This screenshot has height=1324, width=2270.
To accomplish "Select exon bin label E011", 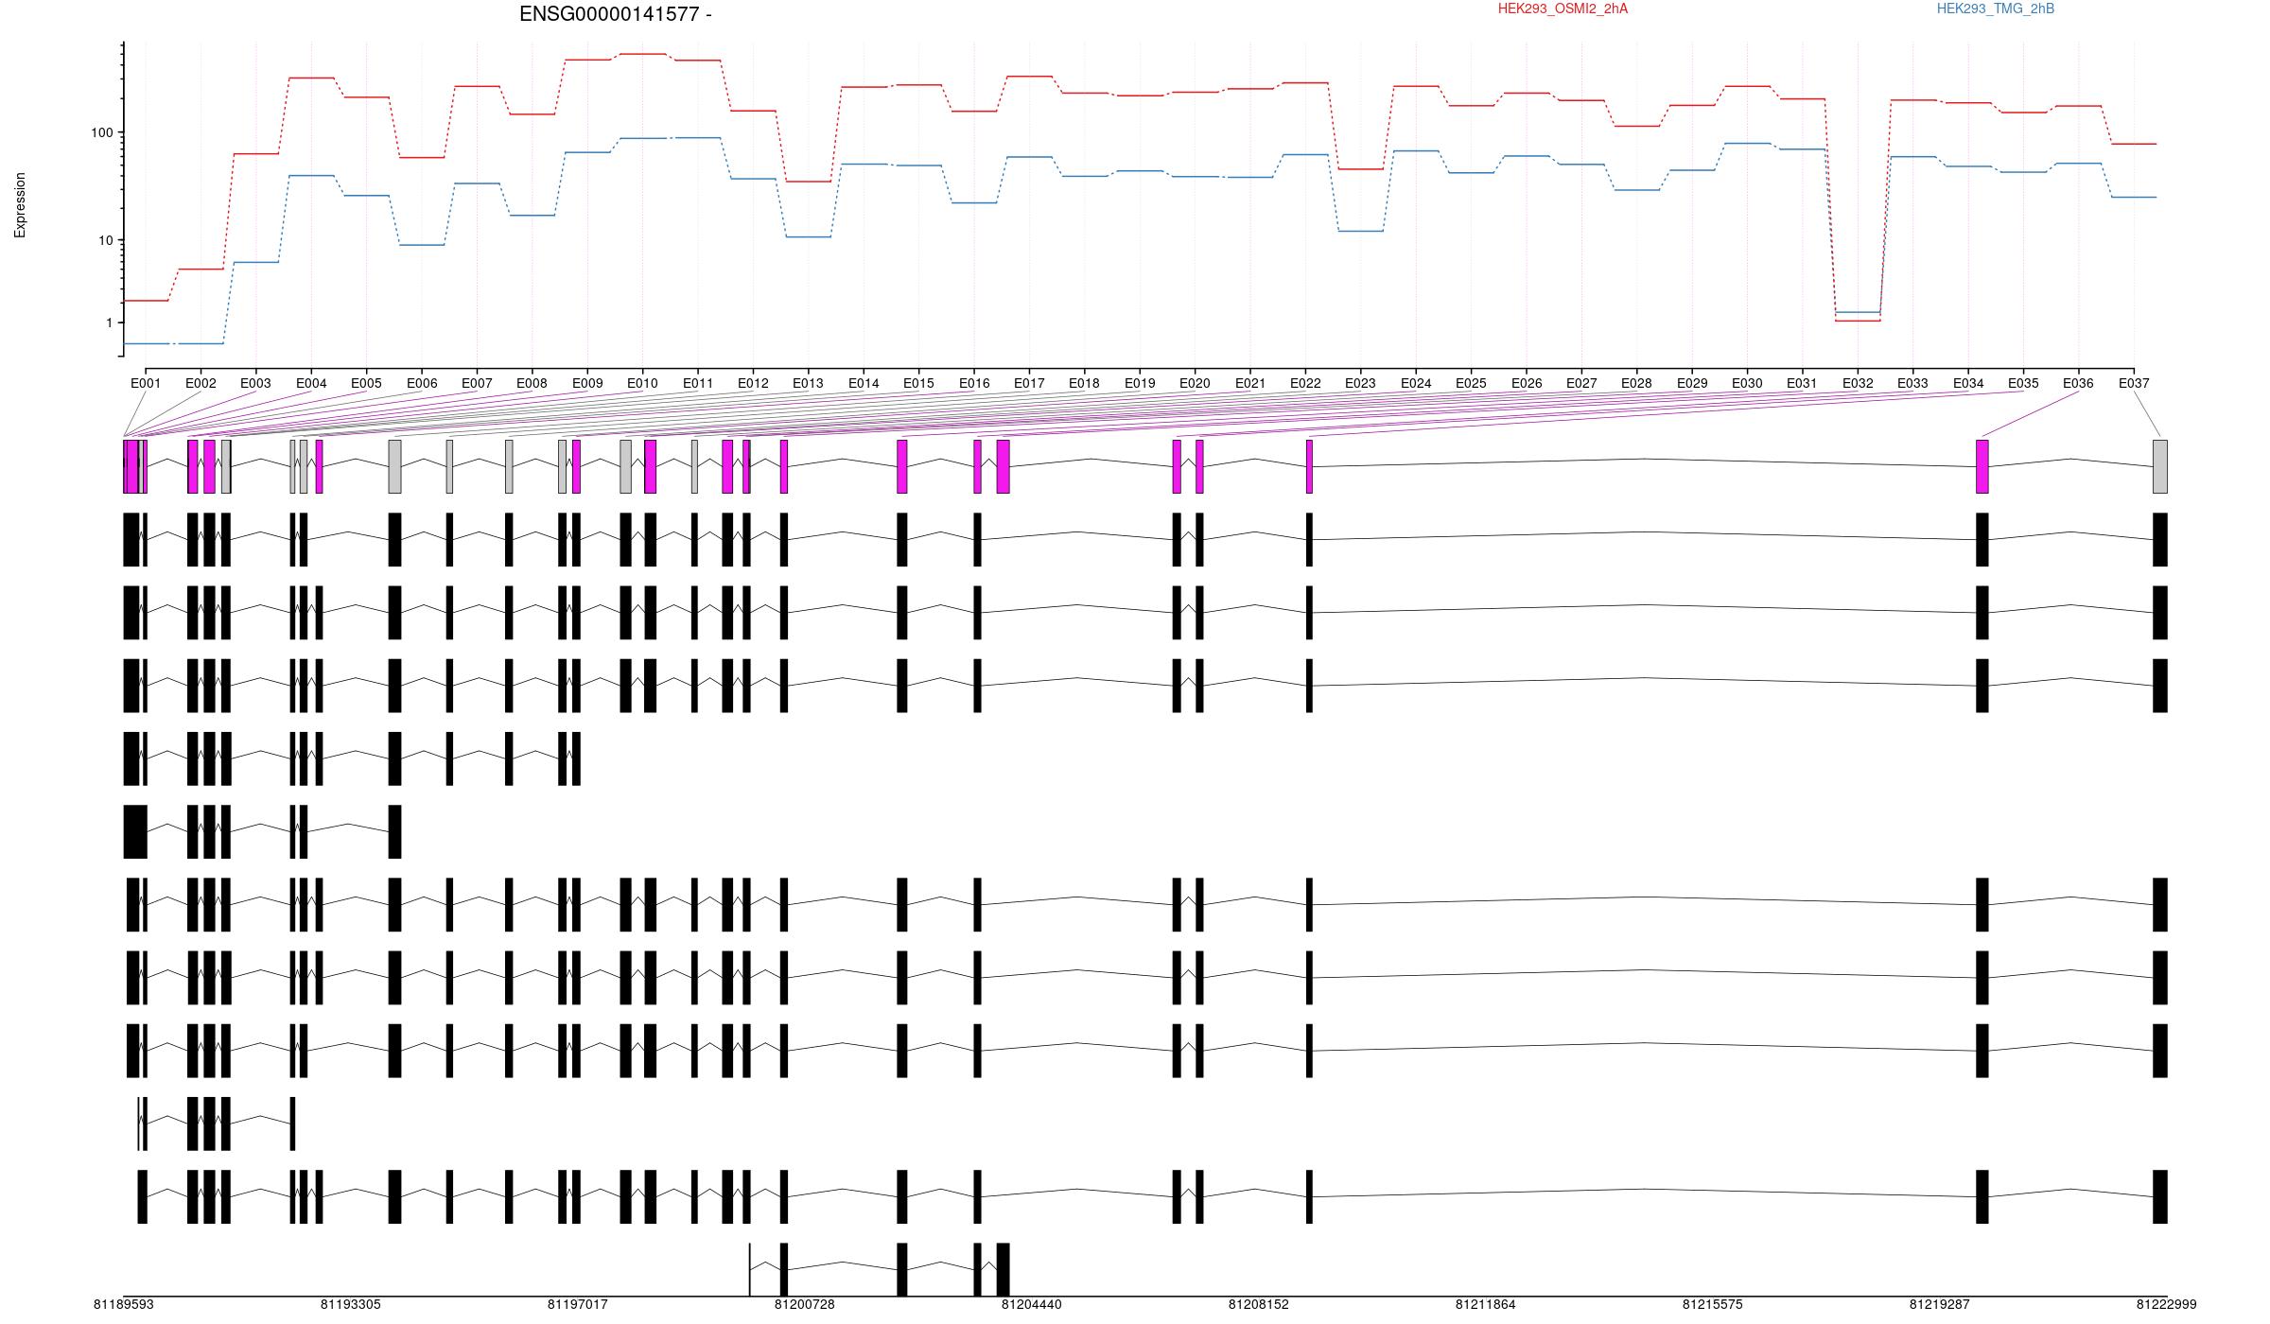I will click(x=698, y=383).
